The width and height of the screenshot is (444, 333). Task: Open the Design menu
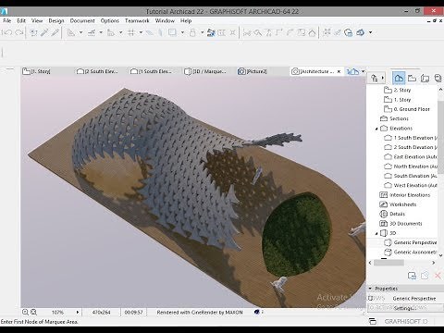point(56,20)
